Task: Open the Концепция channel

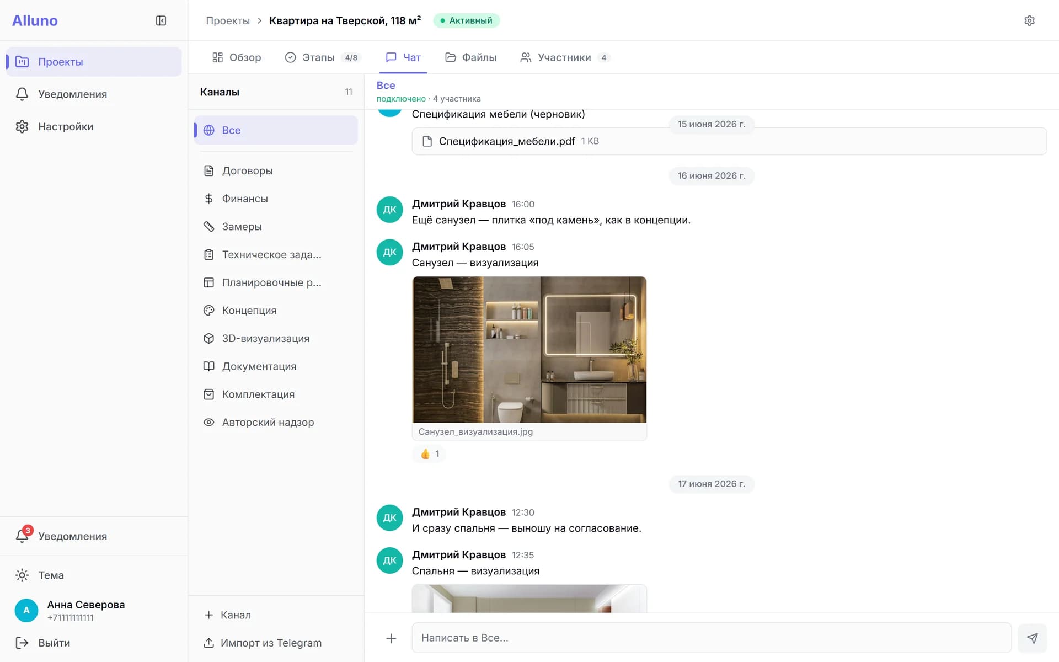Action: pyautogui.click(x=276, y=311)
